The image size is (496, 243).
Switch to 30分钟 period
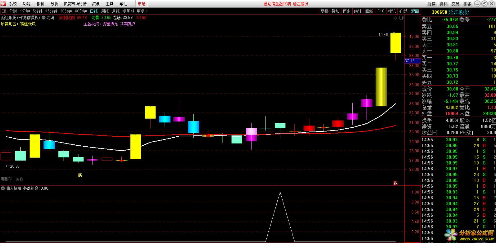point(66,11)
